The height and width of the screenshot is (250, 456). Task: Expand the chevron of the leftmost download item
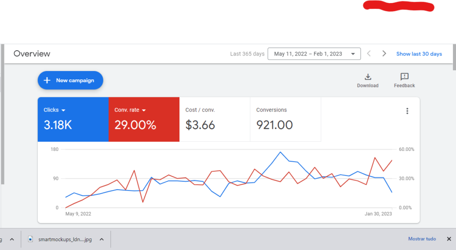[x=12, y=239]
